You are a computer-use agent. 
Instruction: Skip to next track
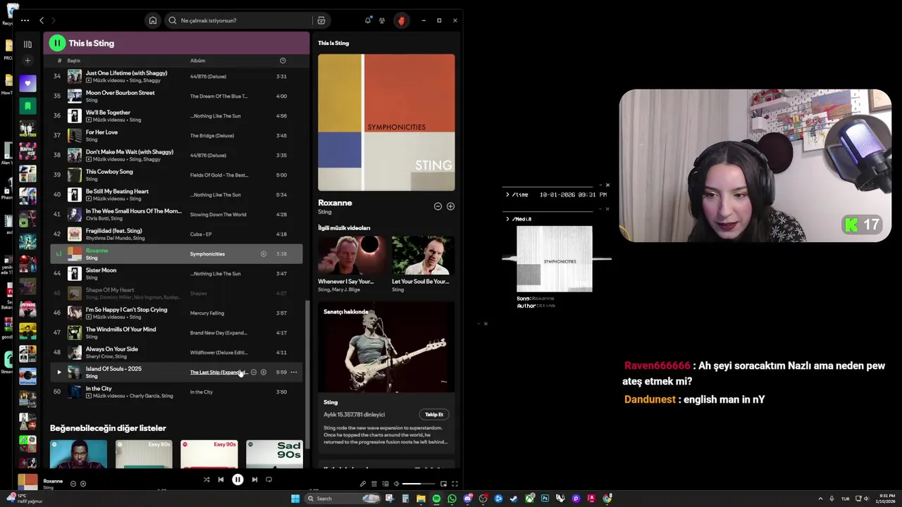pyautogui.click(x=254, y=480)
